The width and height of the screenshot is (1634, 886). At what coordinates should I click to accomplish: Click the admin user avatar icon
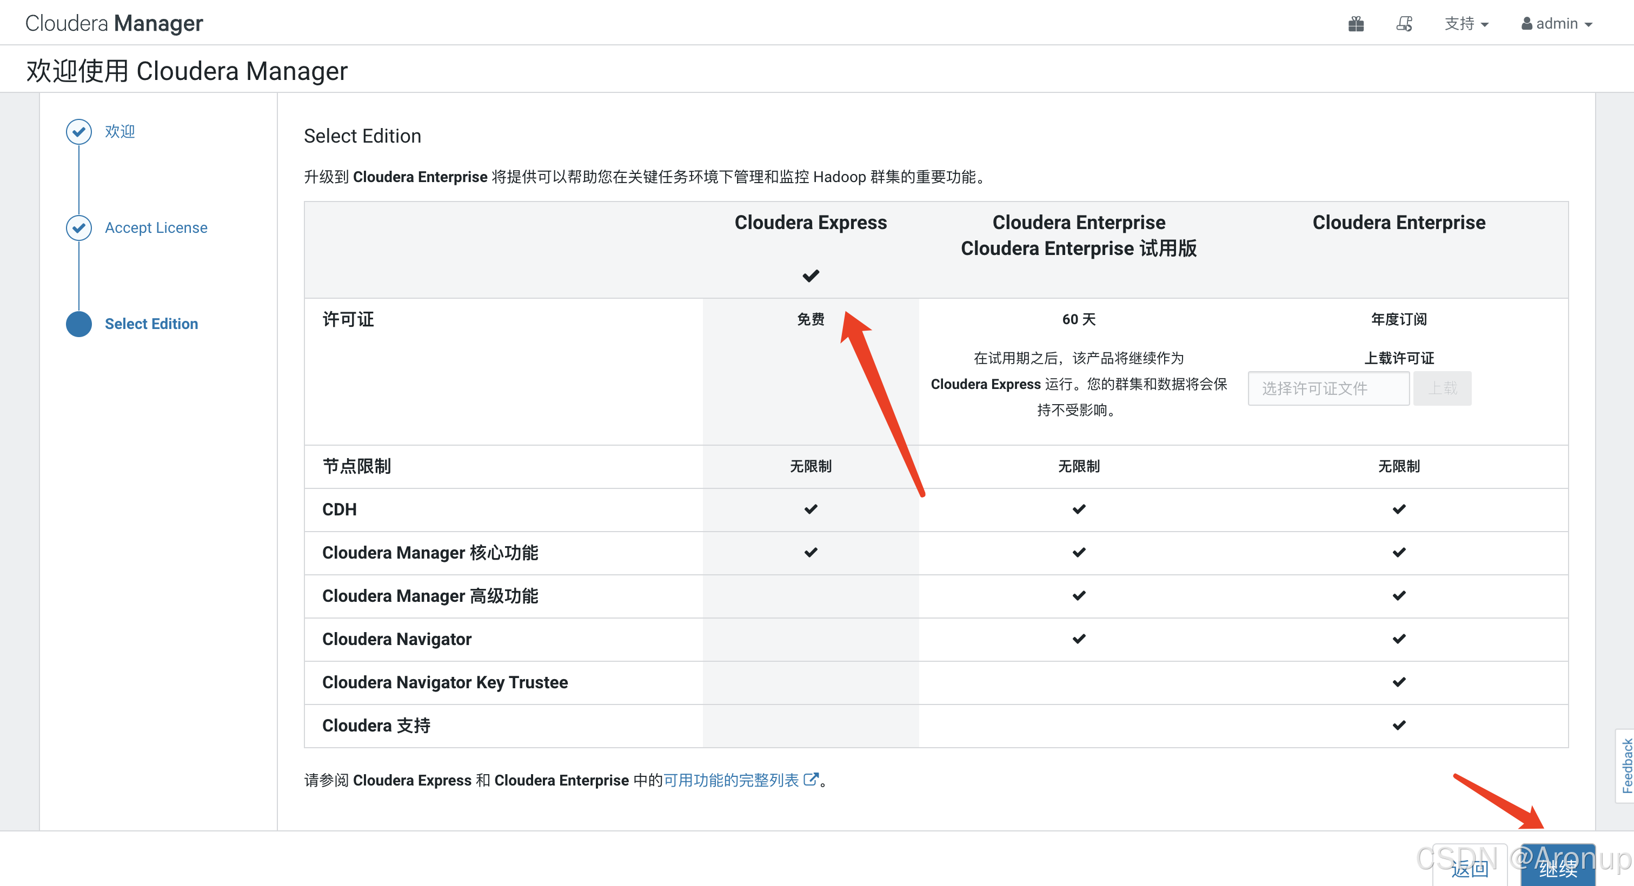[x=1527, y=24]
